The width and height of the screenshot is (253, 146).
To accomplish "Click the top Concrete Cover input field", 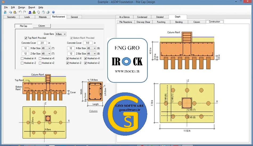I will coord(42,43).
